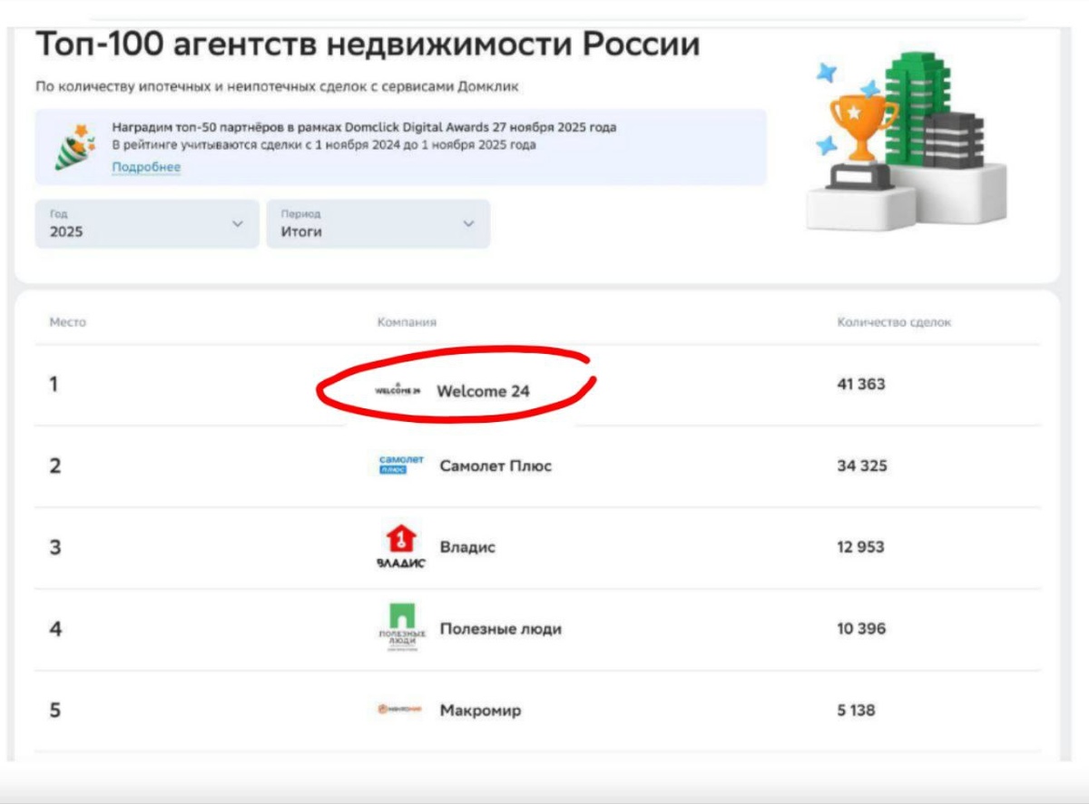
Task: Click the Domclick Digital Awards announcement text
Action: [x=364, y=136]
